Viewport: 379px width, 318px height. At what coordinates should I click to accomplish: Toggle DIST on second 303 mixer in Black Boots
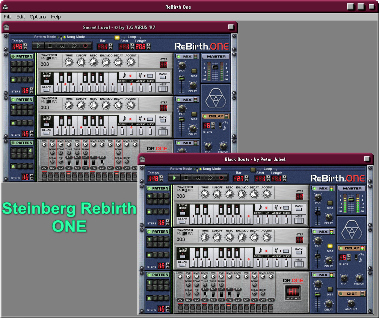[330, 246]
